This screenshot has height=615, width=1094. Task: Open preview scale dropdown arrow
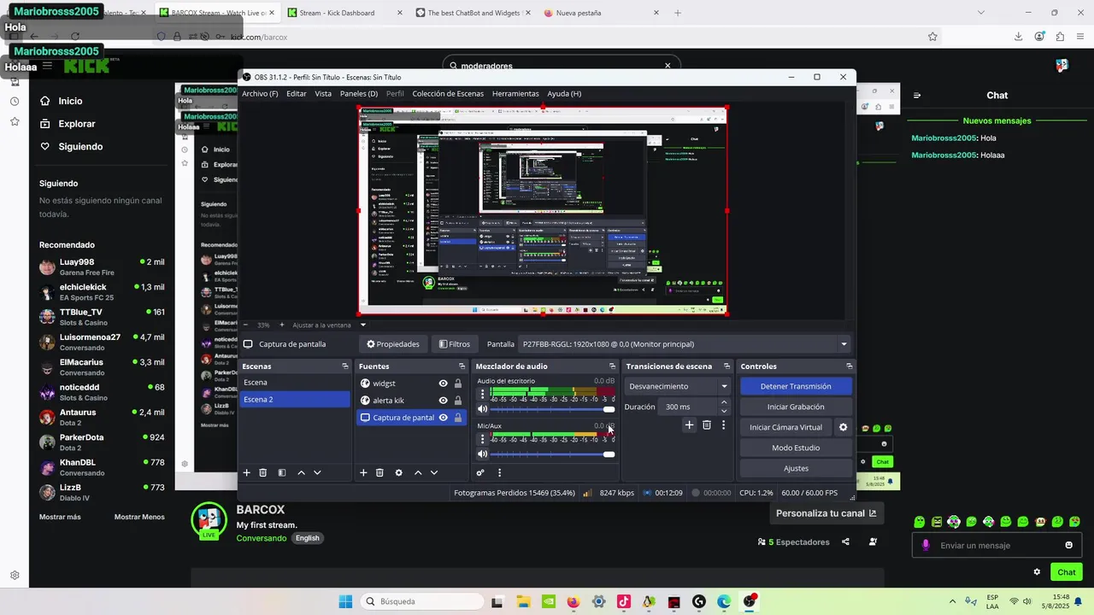(x=363, y=325)
